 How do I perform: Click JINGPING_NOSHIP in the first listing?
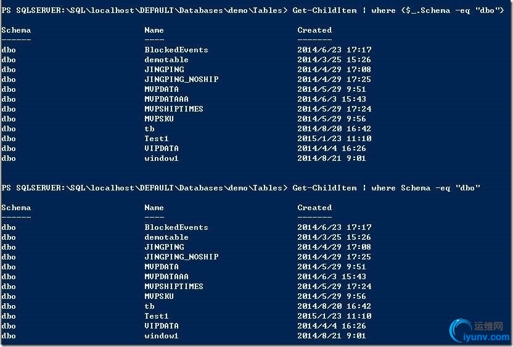pos(181,79)
